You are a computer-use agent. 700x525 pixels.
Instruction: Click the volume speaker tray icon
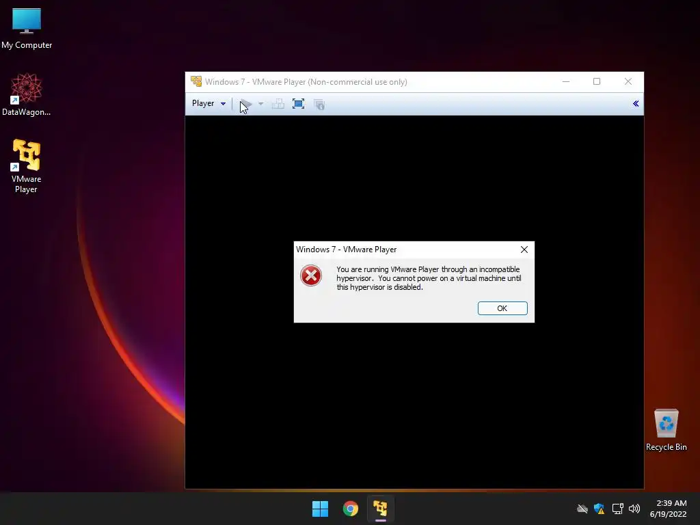[x=634, y=509]
